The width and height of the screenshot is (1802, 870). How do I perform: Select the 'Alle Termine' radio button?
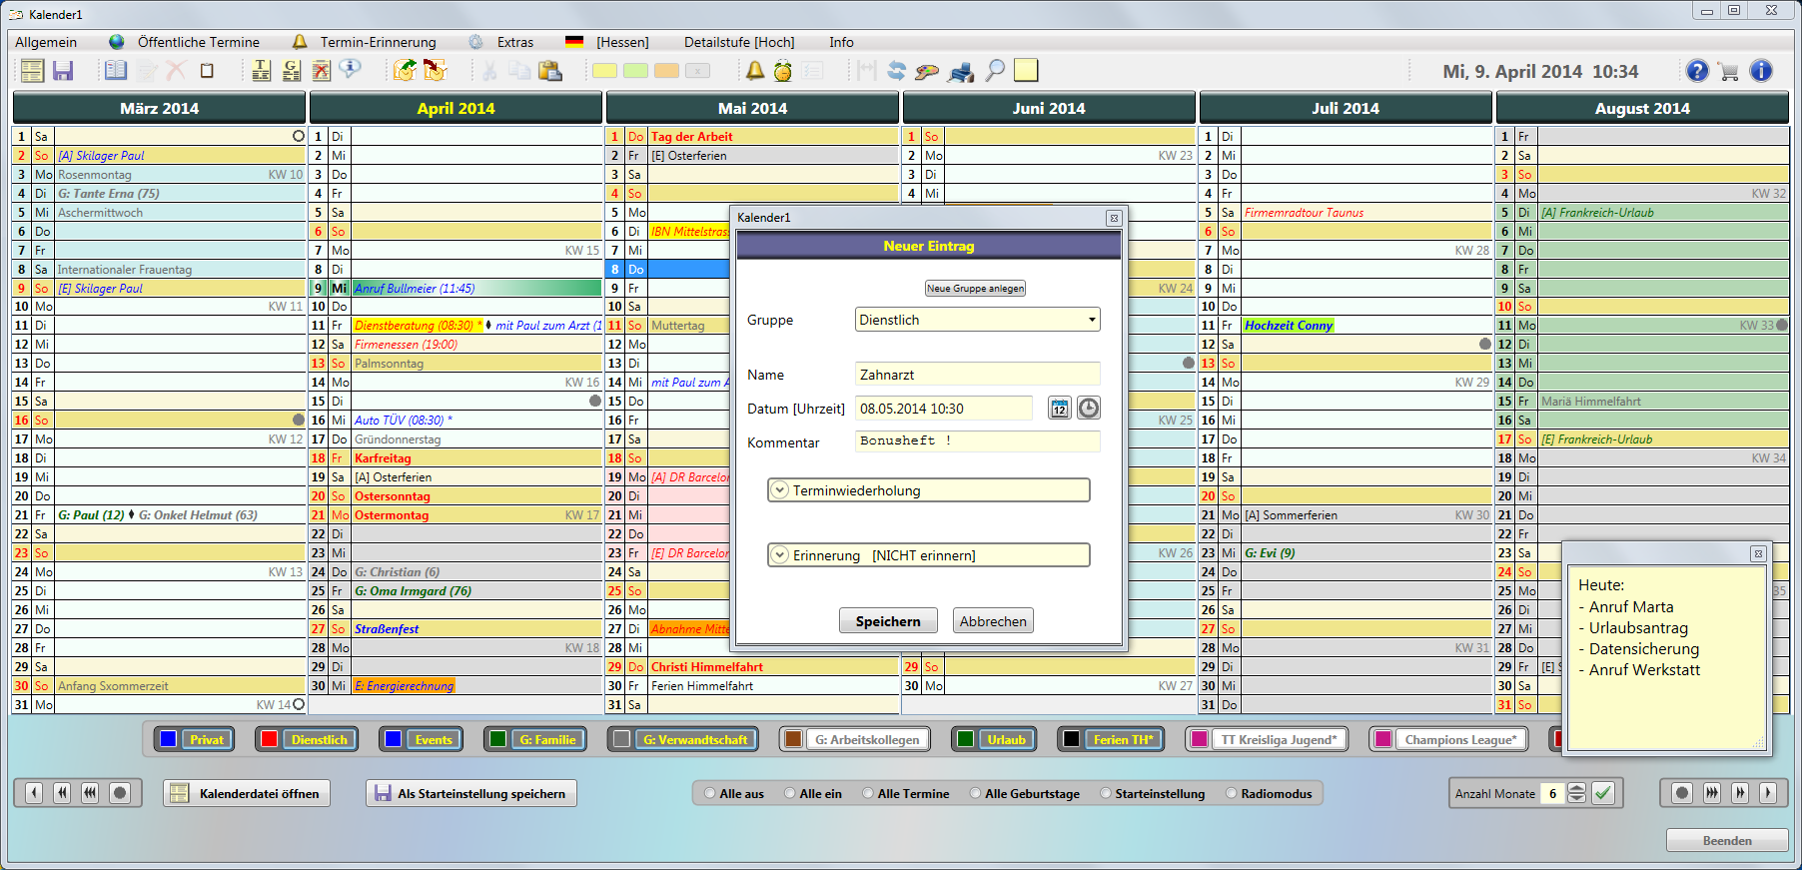868,794
